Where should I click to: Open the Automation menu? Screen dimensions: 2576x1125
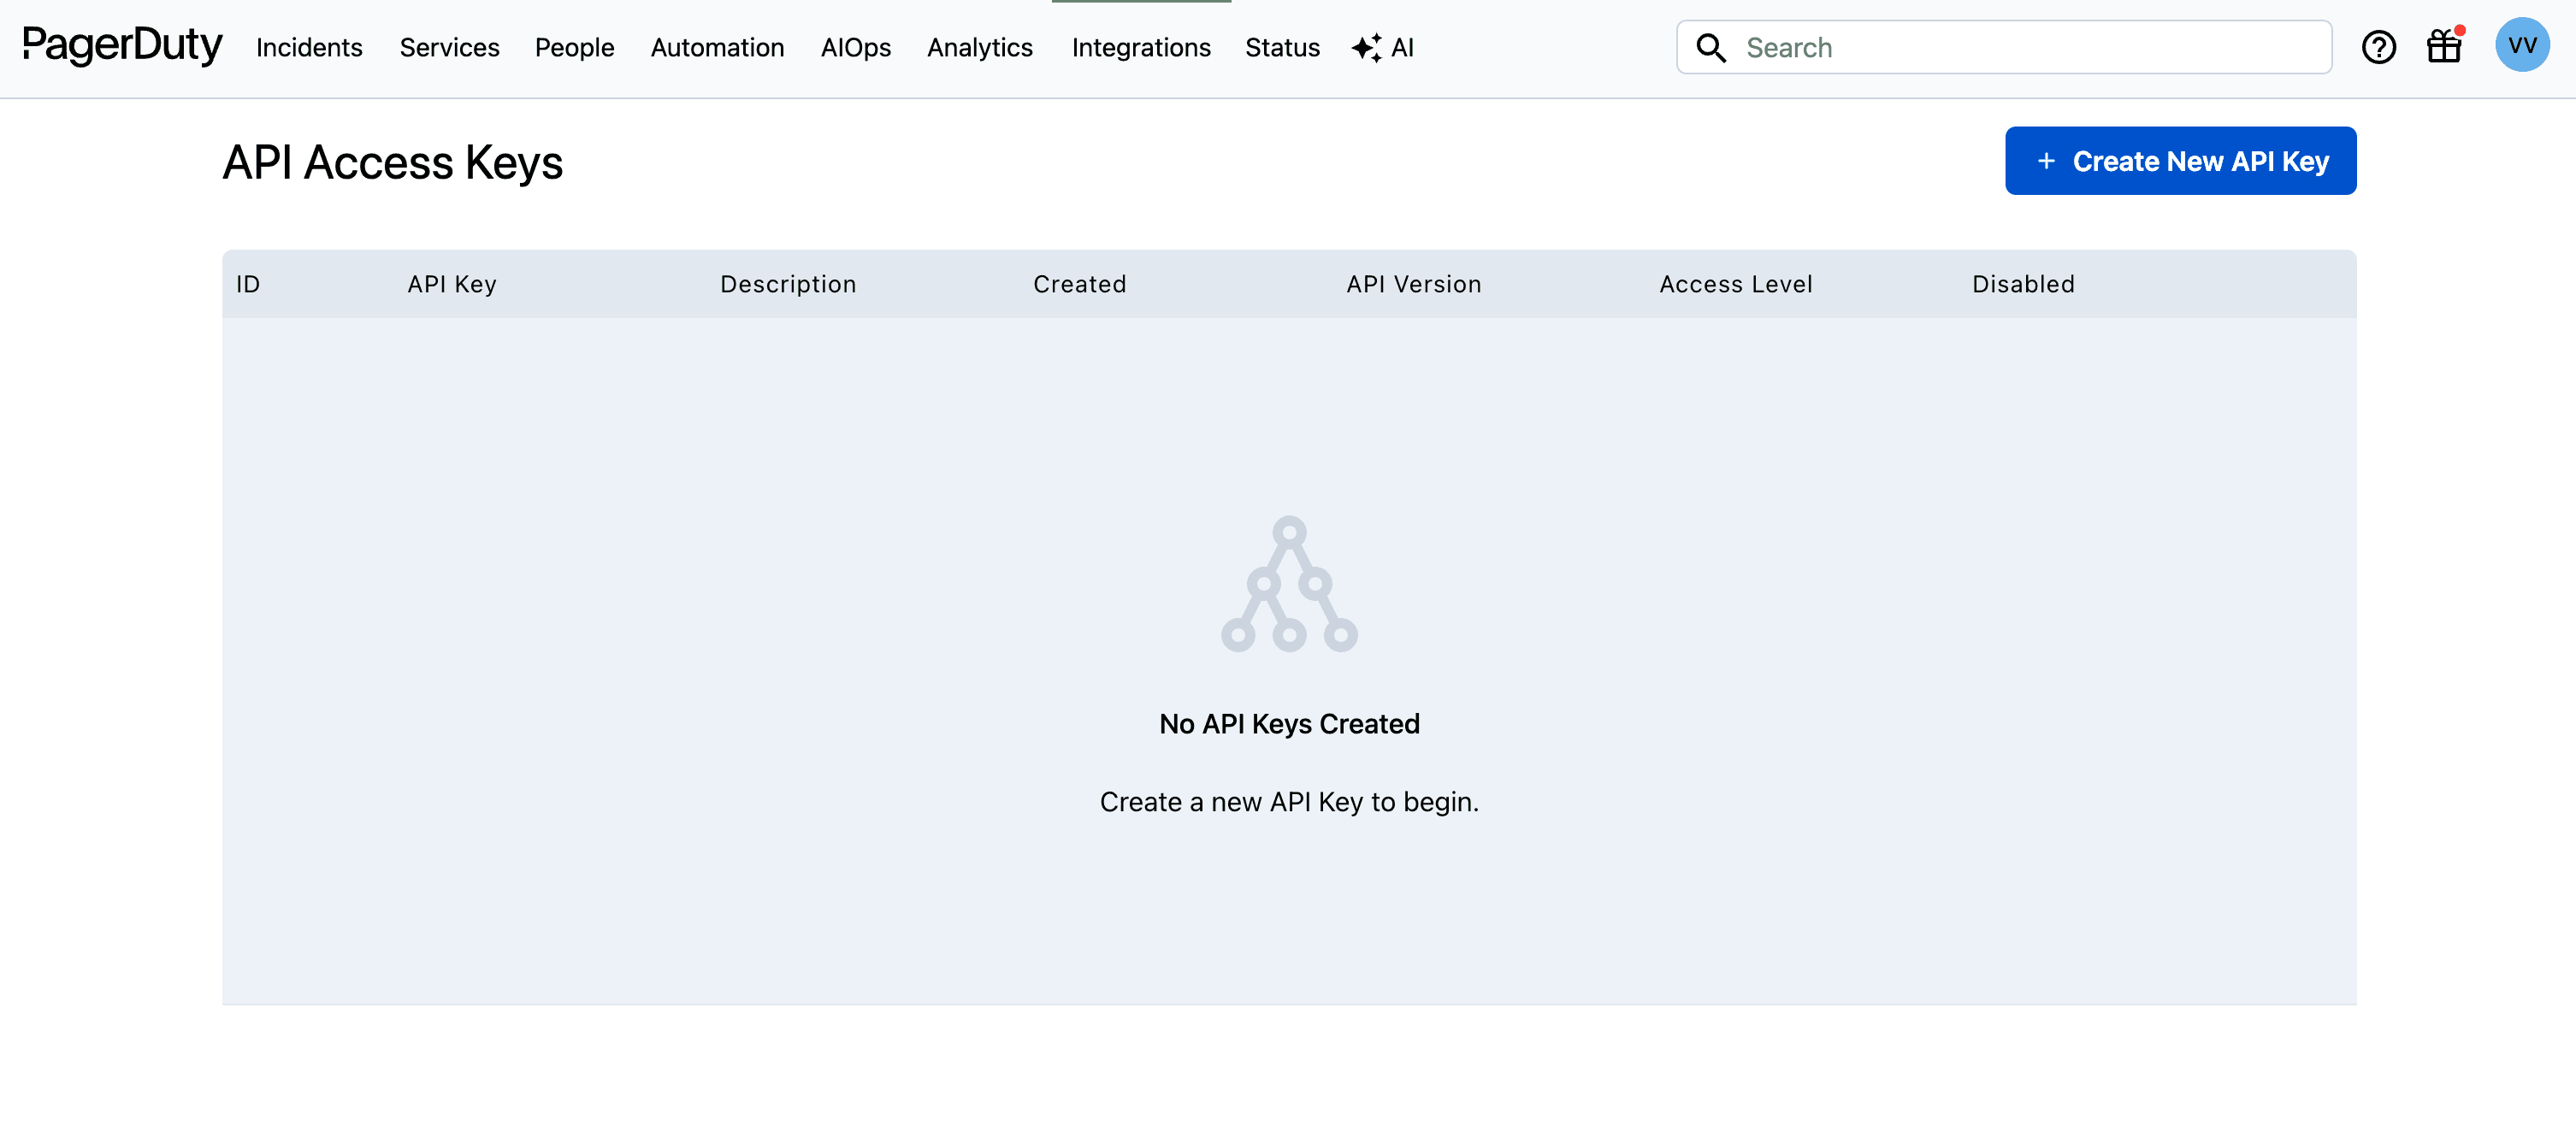click(717, 47)
